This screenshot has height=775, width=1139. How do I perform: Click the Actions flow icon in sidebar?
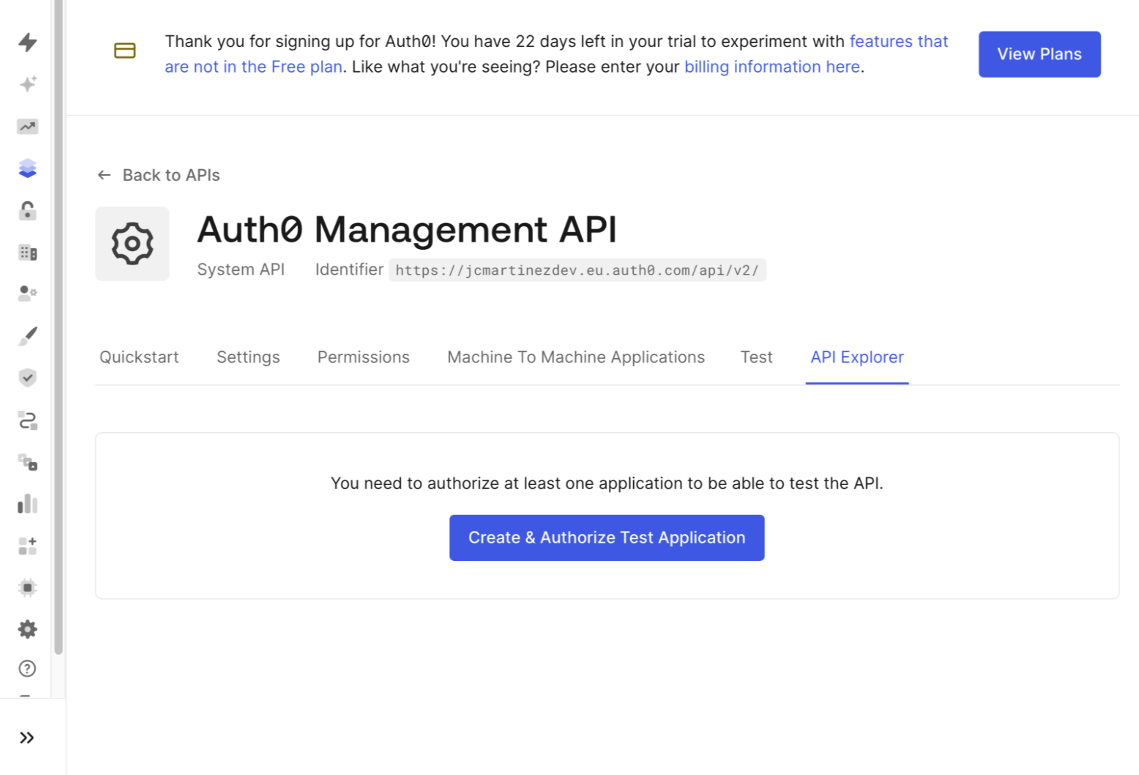click(x=27, y=421)
